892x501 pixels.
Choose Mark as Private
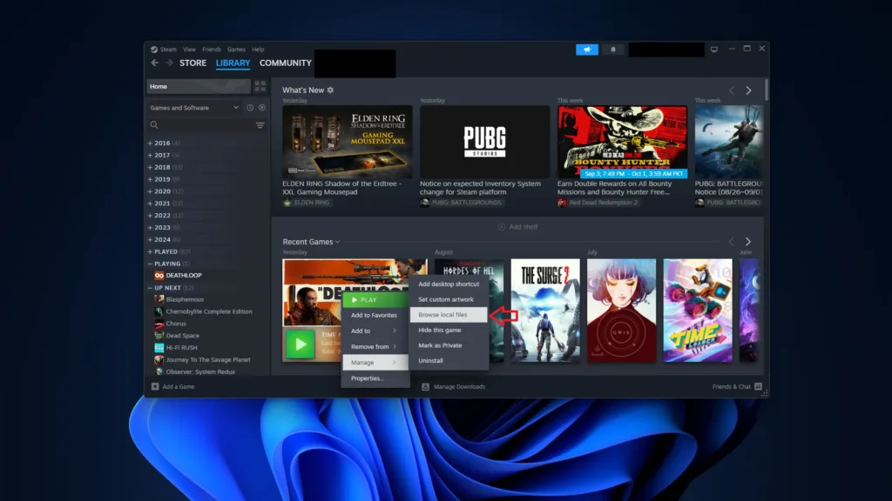tap(449, 345)
